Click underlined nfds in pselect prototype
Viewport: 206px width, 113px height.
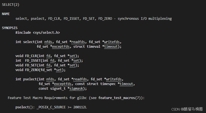(50, 79)
